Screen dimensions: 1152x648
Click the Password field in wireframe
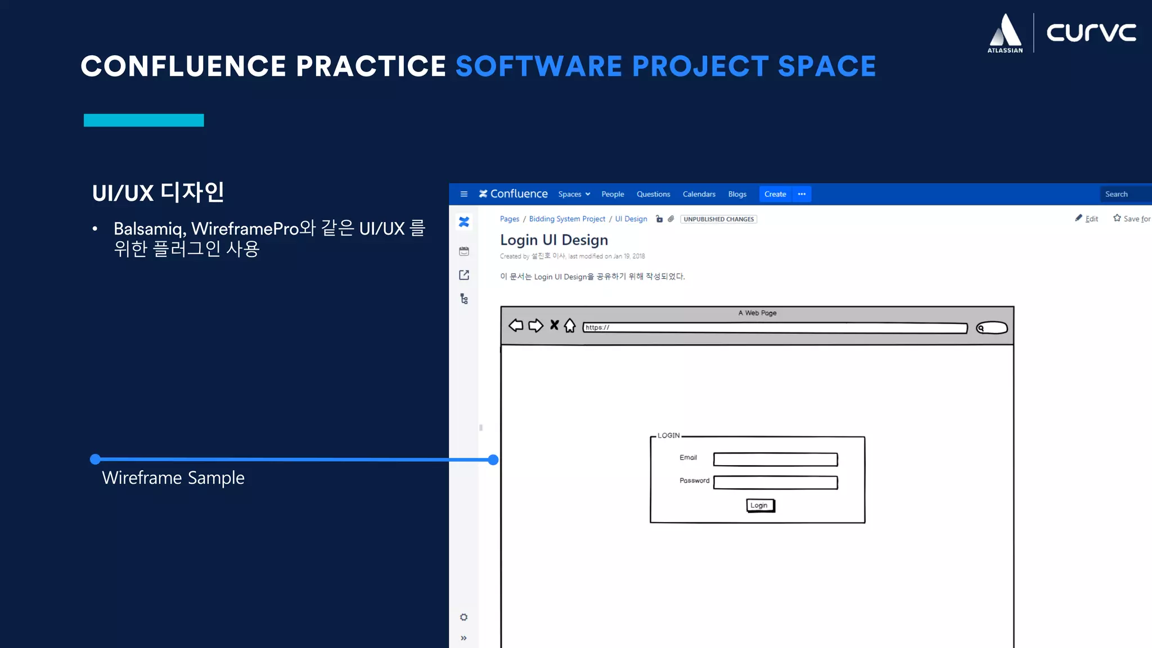click(776, 483)
